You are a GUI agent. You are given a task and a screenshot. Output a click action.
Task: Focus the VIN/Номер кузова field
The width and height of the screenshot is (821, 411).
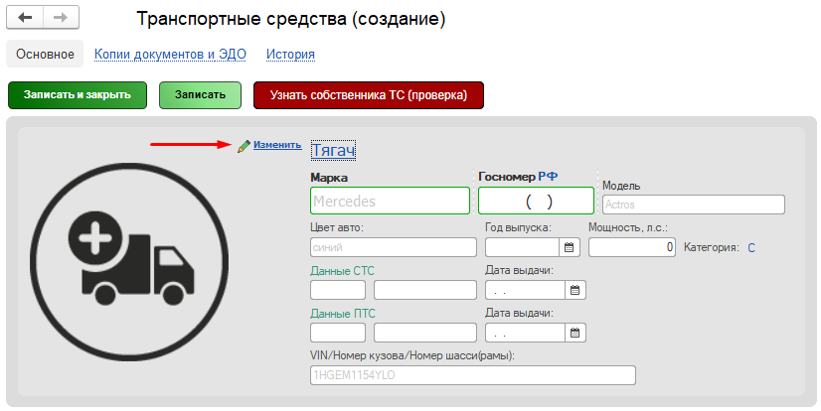pos(473,375)
